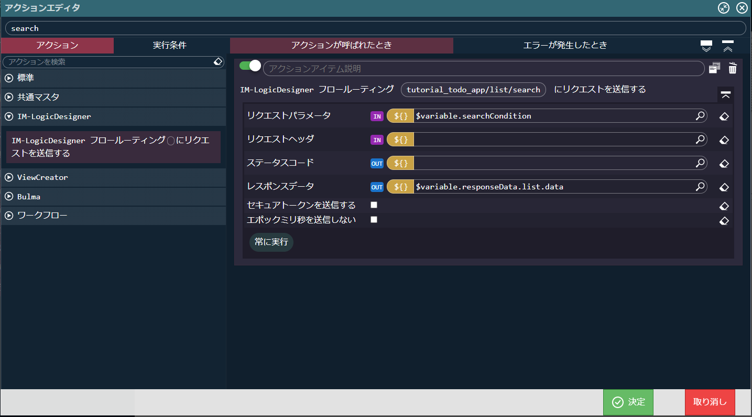Expand the 共通マスタ action category
The image size is (752, 417).
pos(113,97)
